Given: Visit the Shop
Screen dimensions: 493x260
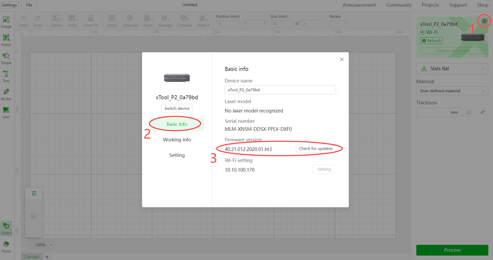Looking at the screenshot, I should [x=483, y=5].
